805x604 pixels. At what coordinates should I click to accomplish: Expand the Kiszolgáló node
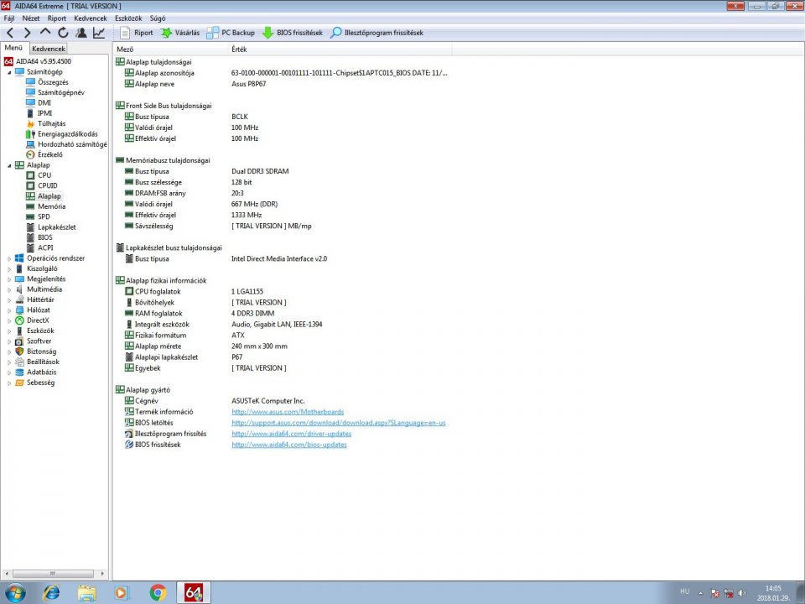click(9, 269)
